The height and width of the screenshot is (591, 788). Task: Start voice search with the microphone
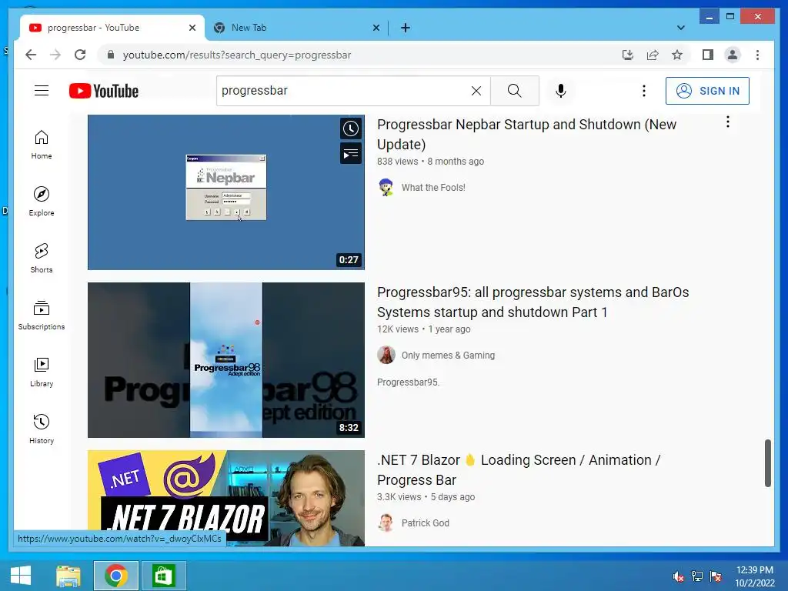coord(561,91)
